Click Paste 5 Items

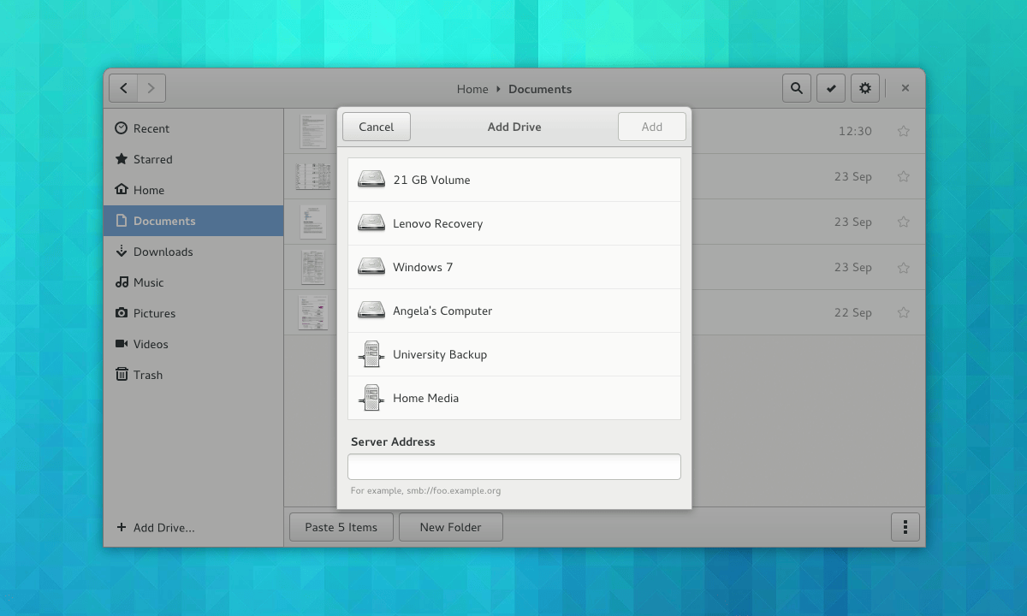[341, 526]
